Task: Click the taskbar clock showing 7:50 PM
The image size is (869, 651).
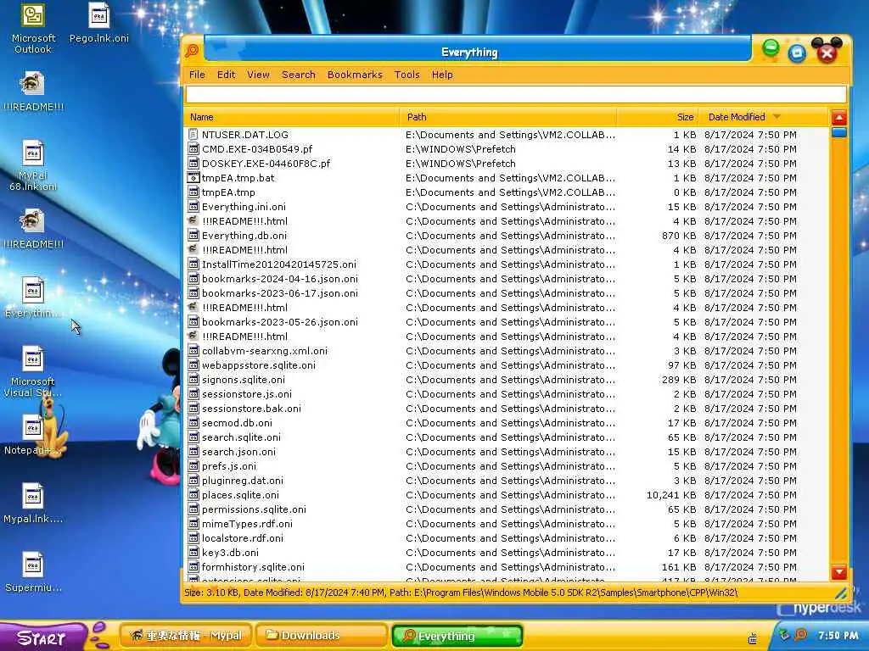Action: [x=838, y=636]
